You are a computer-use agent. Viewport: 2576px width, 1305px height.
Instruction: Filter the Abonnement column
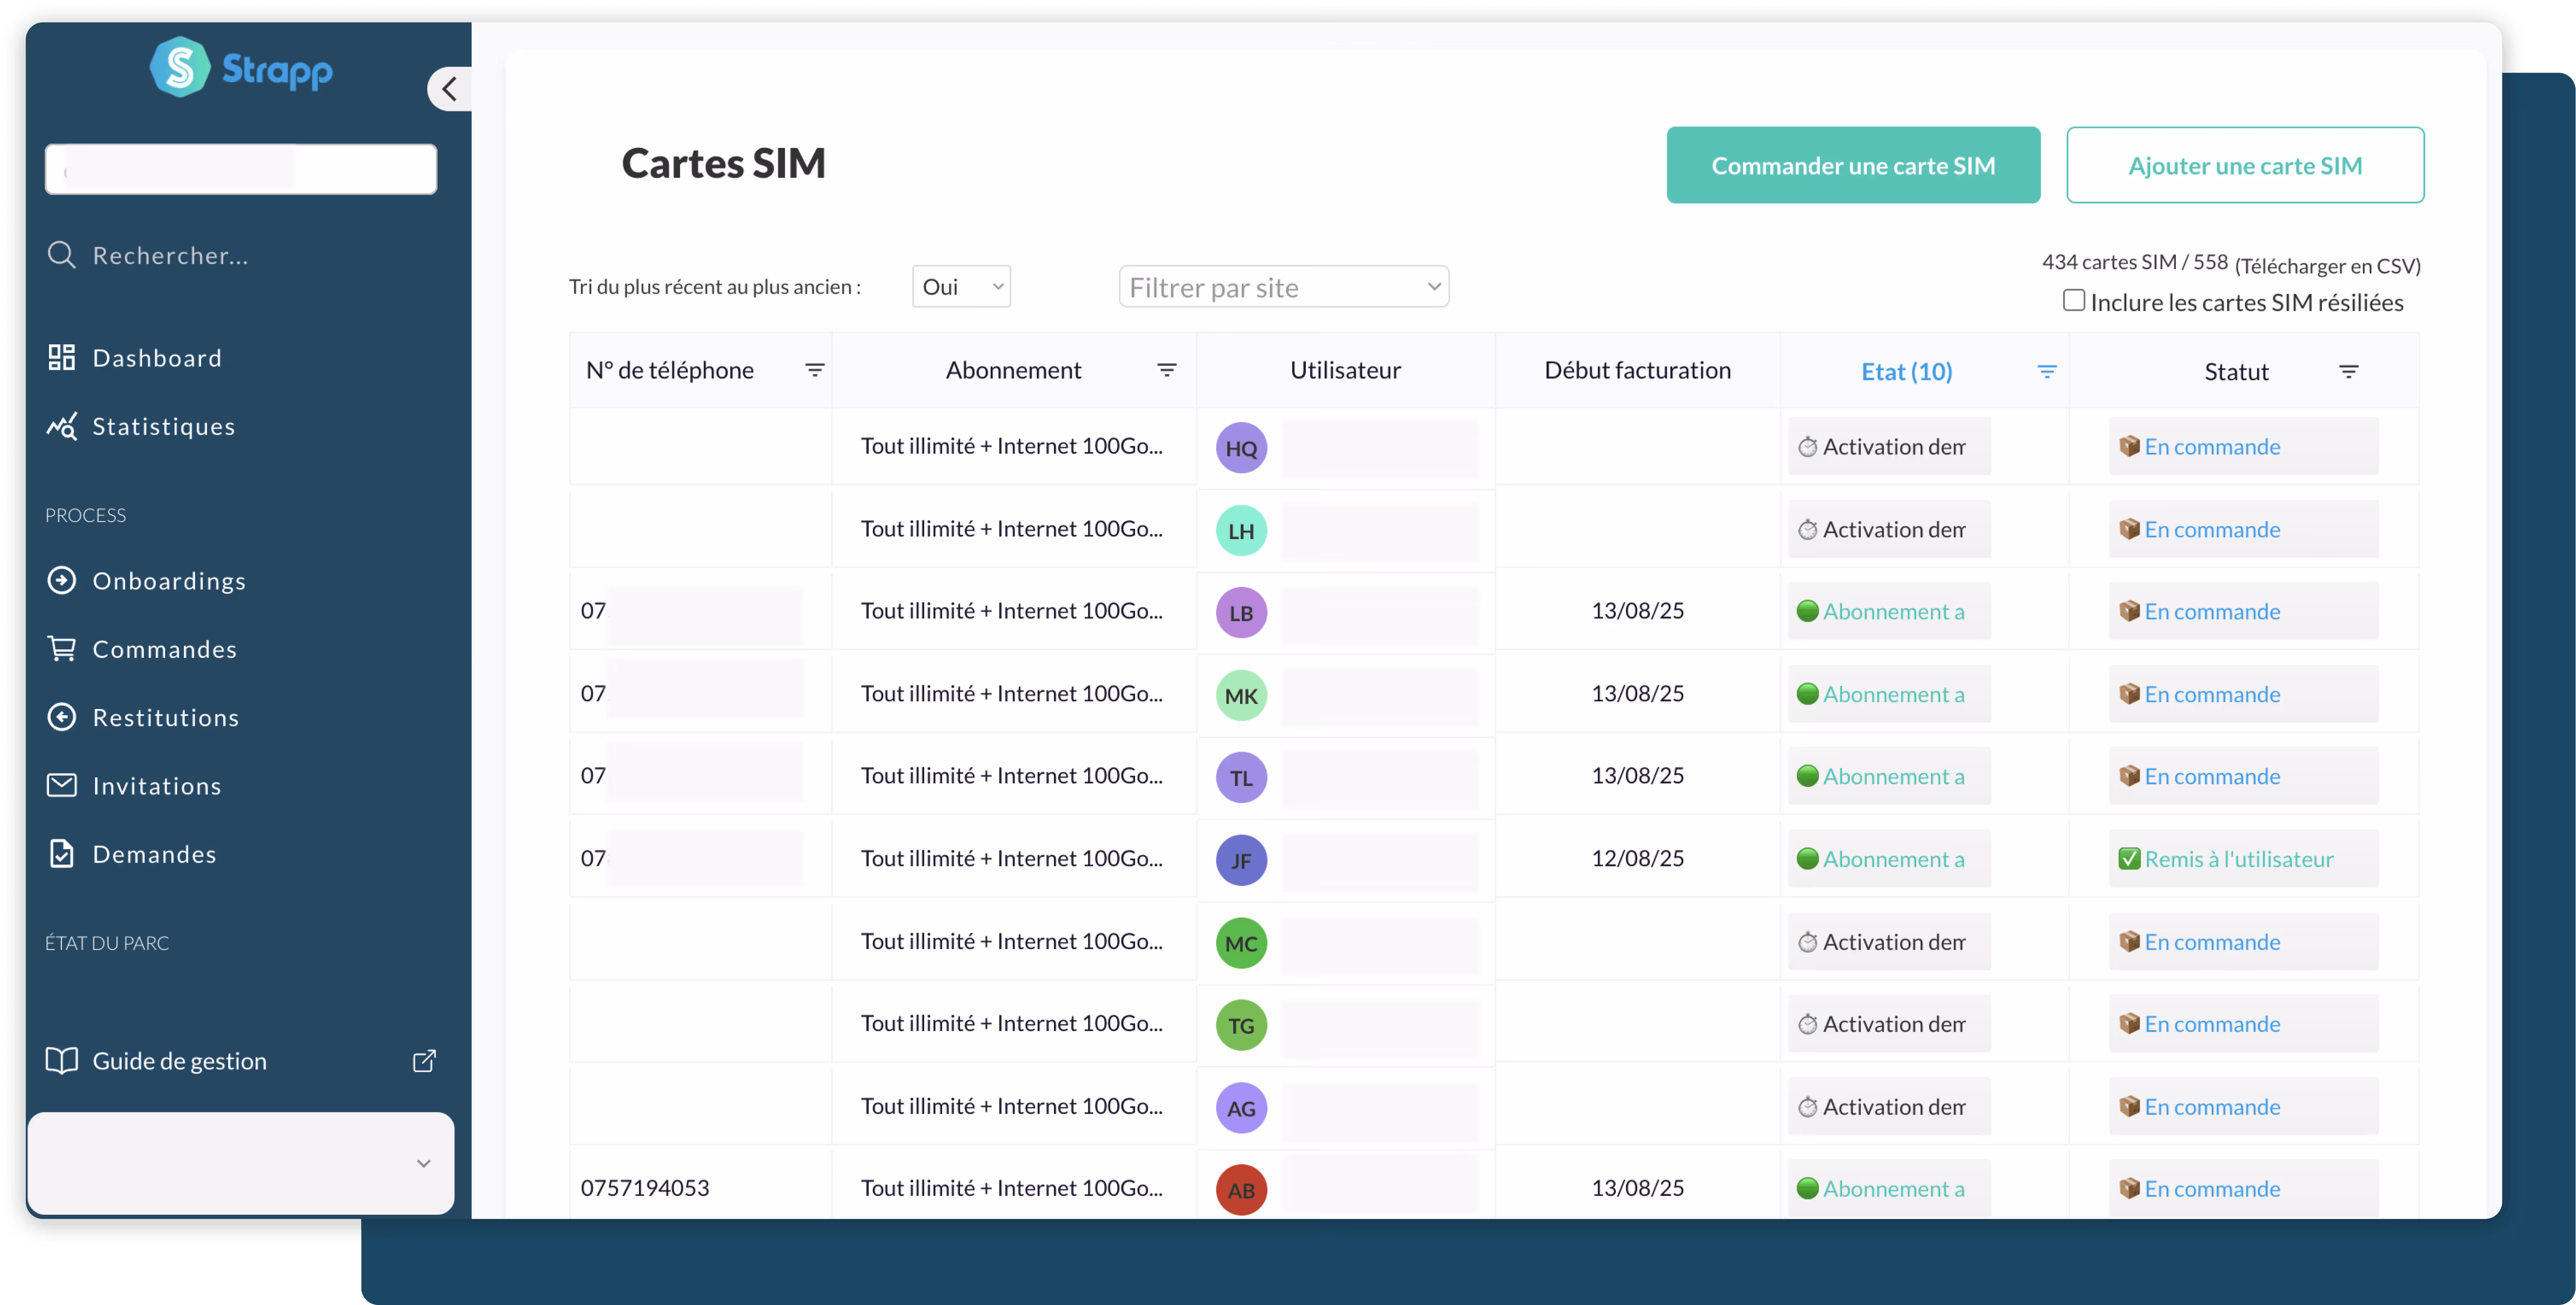(x=1166, y=370)
